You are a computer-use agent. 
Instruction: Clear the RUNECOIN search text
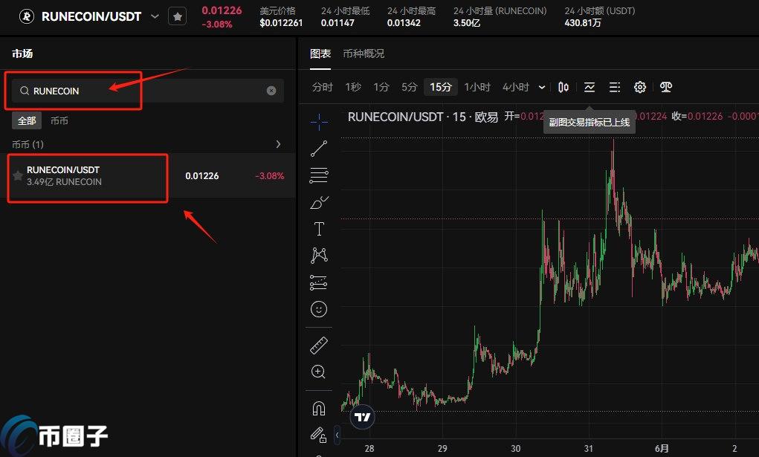point(271,91)
